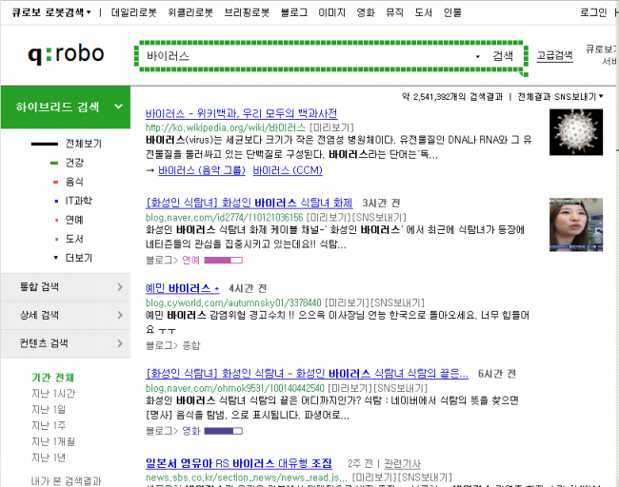Open first 화성인 바이러스 식탐녀 화제 result

click(x=250, y=204)
